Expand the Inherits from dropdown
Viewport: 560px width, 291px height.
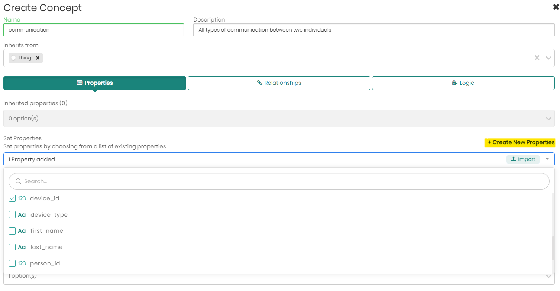548,58
